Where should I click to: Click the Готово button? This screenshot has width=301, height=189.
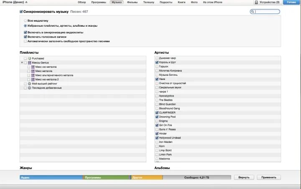(x=291, y=2)
